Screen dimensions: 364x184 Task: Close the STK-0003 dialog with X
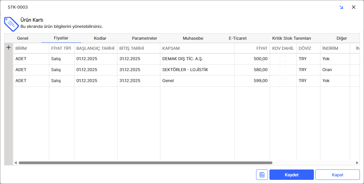353,7
